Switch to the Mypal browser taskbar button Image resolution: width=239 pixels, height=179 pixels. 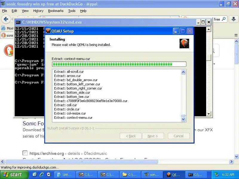pyautogui.click(x=152, y=175)
